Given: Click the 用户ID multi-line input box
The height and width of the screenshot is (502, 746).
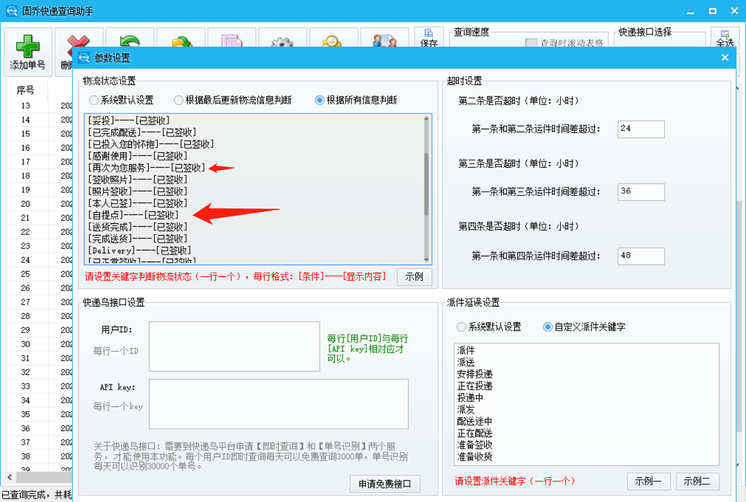Looking at the screenshot, I should click(x=234, y=347).
